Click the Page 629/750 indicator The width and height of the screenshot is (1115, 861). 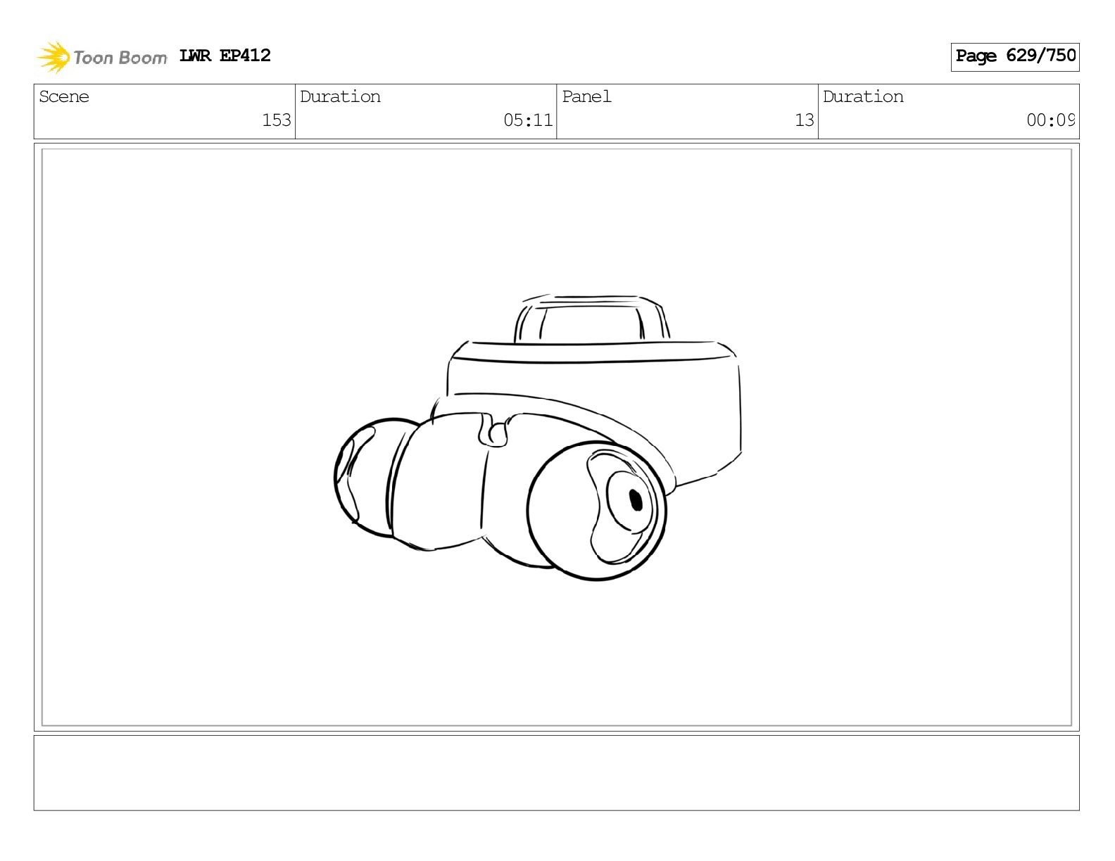(x=1015, y=56)
